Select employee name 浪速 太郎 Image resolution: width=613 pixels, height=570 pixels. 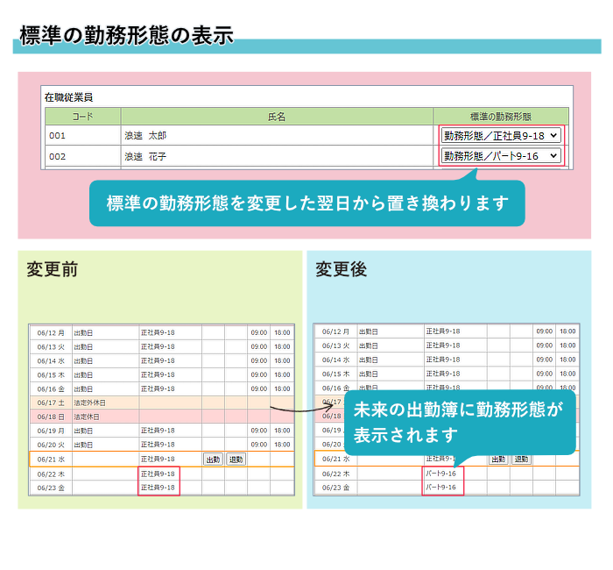pyautogui.click(x=145, y=136)
